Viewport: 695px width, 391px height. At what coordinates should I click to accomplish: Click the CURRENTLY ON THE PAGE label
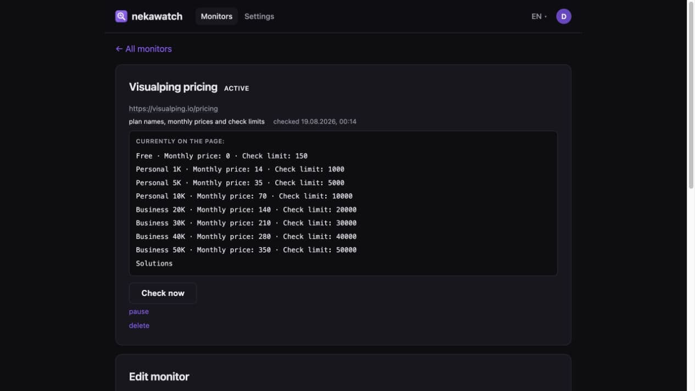180,141
